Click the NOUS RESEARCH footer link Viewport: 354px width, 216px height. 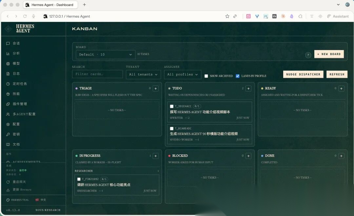point(48,210)
